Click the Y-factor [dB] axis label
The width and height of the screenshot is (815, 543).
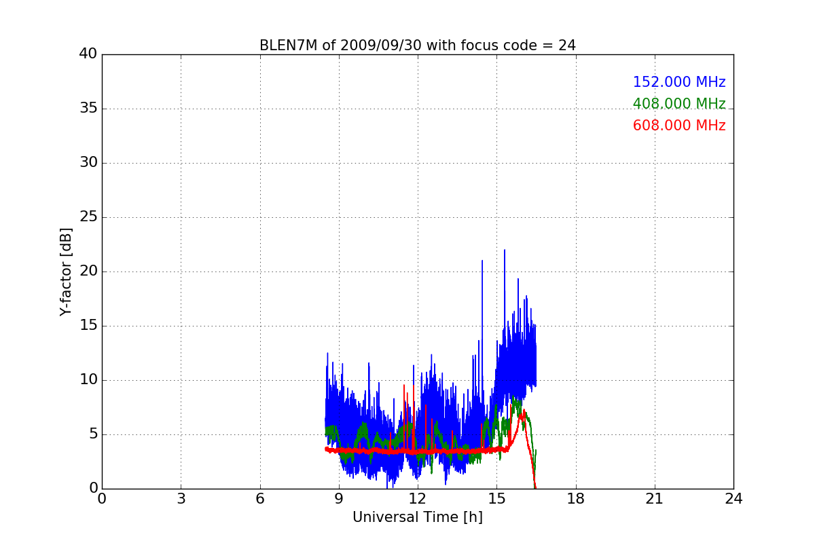coord(66,271)
